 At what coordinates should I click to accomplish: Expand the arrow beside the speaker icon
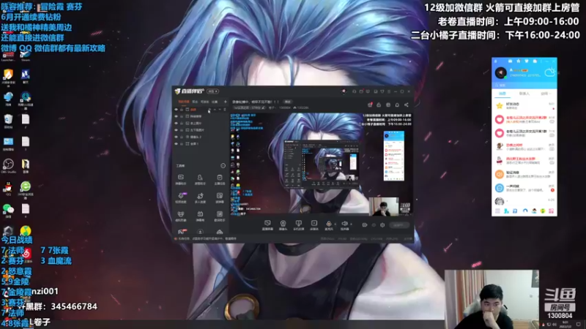(352, 224)
